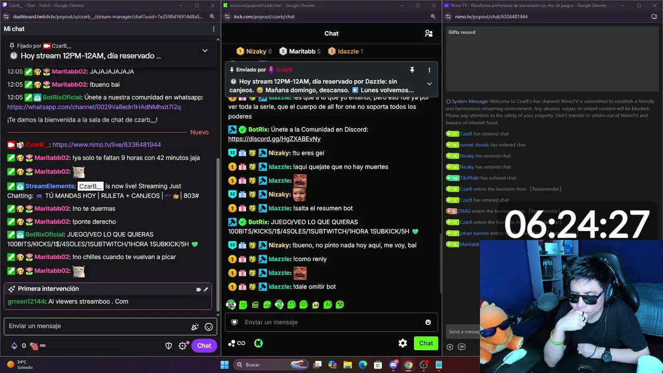The image size is (663, 373).
Task: Select Nizaky in Kick leaderboard
Action: 254,51
